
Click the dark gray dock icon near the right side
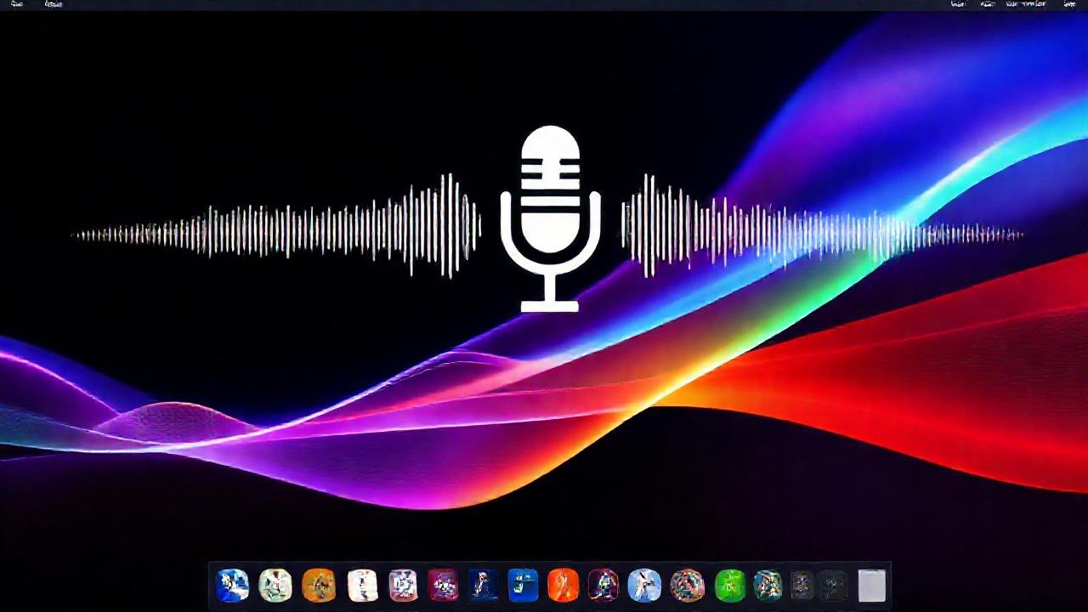[801, 584]
